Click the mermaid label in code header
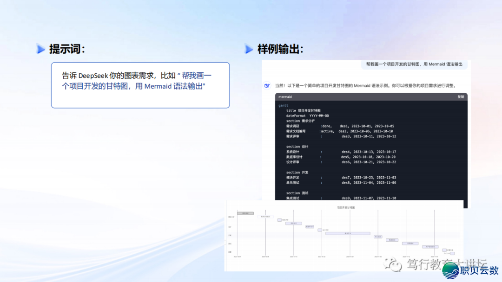 (285, 97)
